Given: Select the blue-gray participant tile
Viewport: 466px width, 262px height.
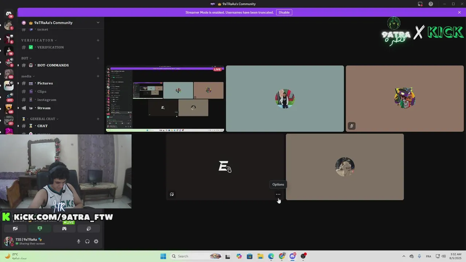Looking at the screenshot, I should pyautogui.click(x=285, y=99).
